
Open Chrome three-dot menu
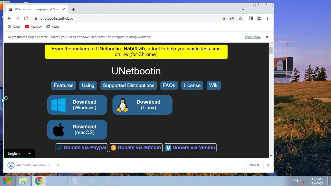point(267,18)
